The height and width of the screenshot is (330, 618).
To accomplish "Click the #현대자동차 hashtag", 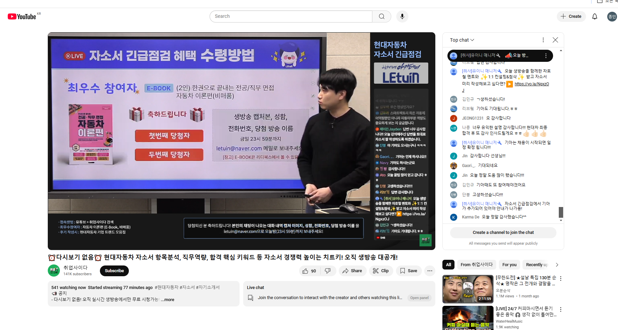I will [x=166, y=288].
